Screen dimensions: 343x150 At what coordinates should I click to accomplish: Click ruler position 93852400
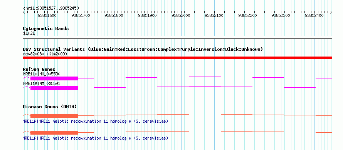[x=314, y=15]
